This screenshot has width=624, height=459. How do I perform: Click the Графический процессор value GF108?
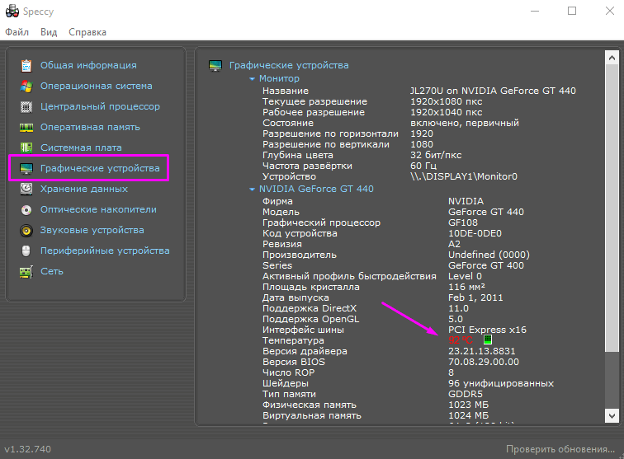(x=463, y=222)
